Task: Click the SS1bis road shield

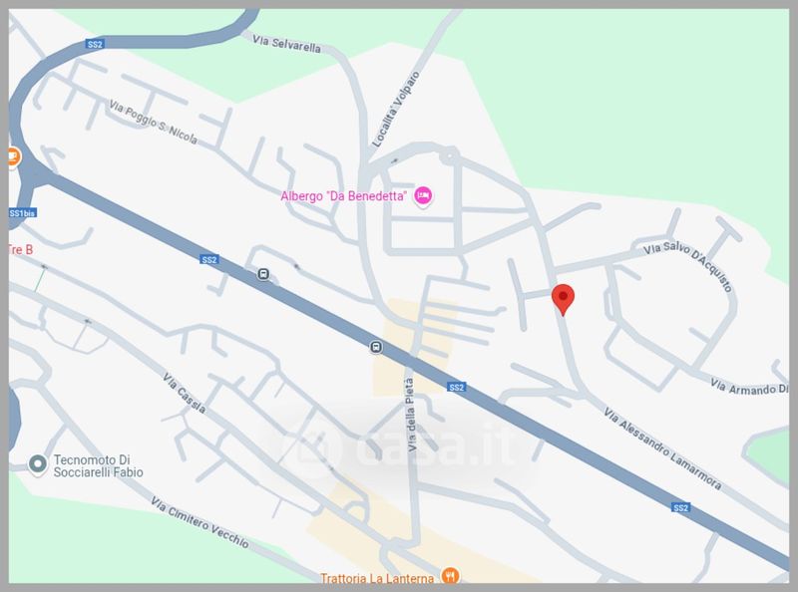Action: [x=23, y=213]
